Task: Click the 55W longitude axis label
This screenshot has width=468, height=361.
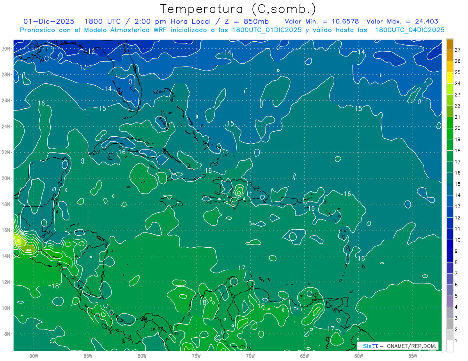Action: (413, 356)
